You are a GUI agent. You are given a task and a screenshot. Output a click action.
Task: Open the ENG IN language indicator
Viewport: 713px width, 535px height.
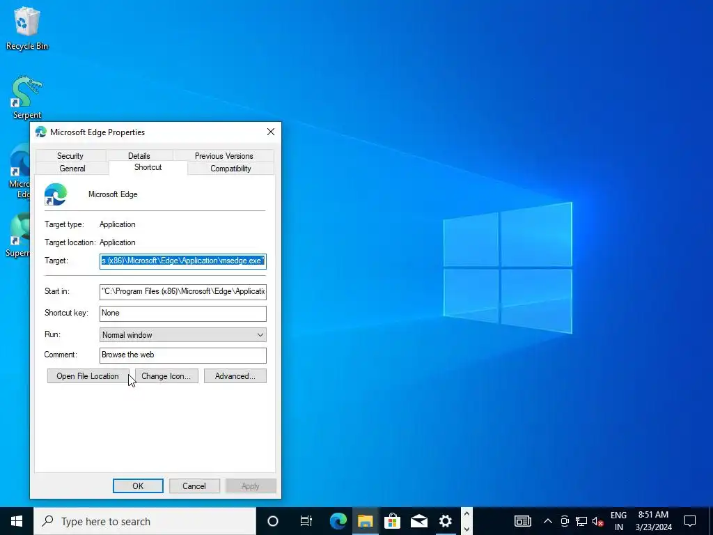pyautogui.click(x=618, y=521)
